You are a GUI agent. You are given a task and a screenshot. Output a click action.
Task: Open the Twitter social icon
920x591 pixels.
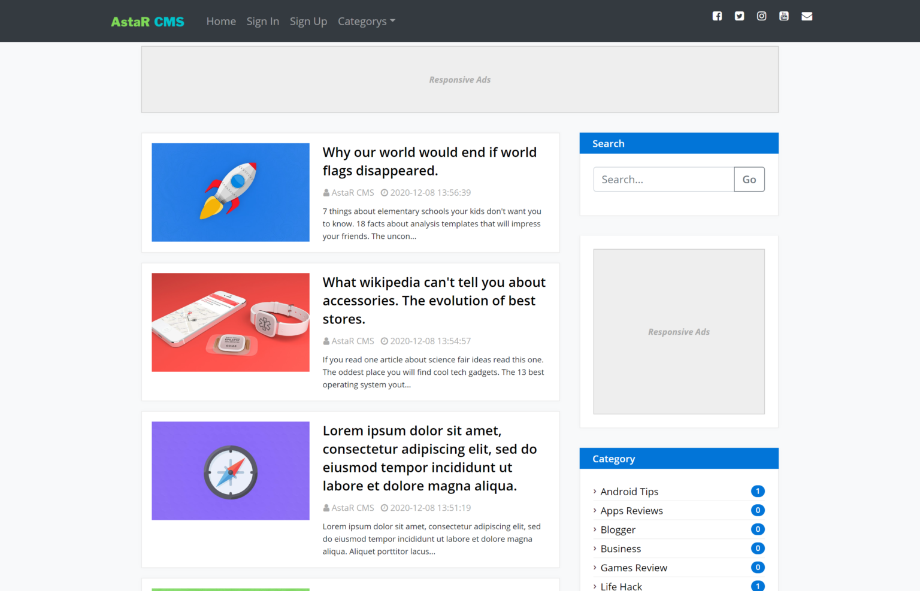tap(740, 16)
